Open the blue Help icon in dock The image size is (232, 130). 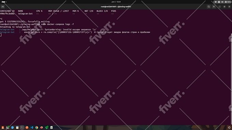click(12, 128)
